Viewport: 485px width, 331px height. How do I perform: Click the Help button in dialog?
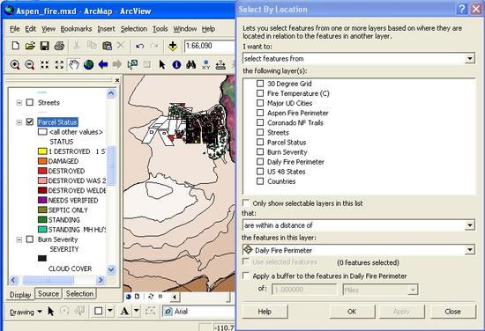click(x=265, y=312)
